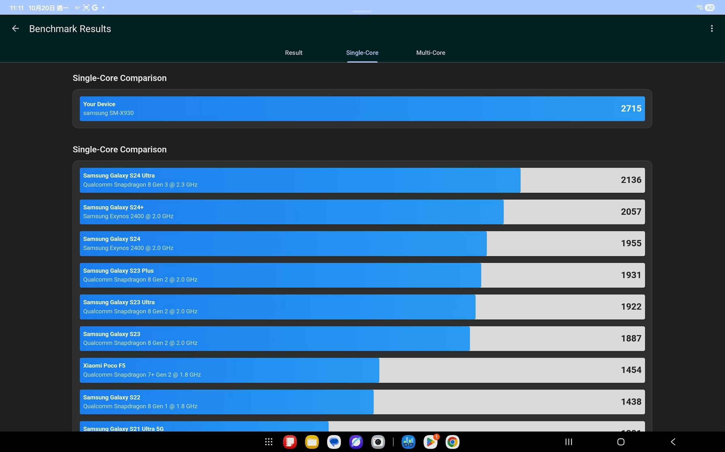Open the three-dot overflow menu
The height and width of the screenshot is (452, 725).
click(x=711, y=29)
